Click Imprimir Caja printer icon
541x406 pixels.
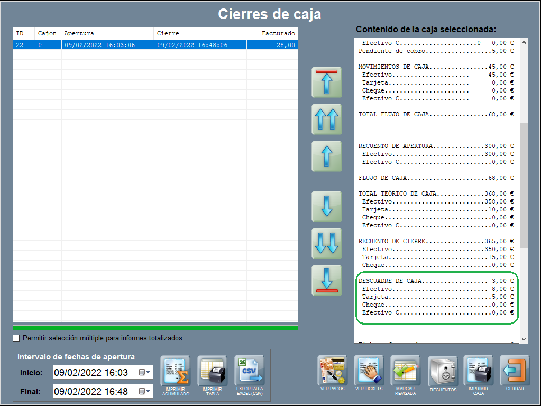[x=478, y=370]
